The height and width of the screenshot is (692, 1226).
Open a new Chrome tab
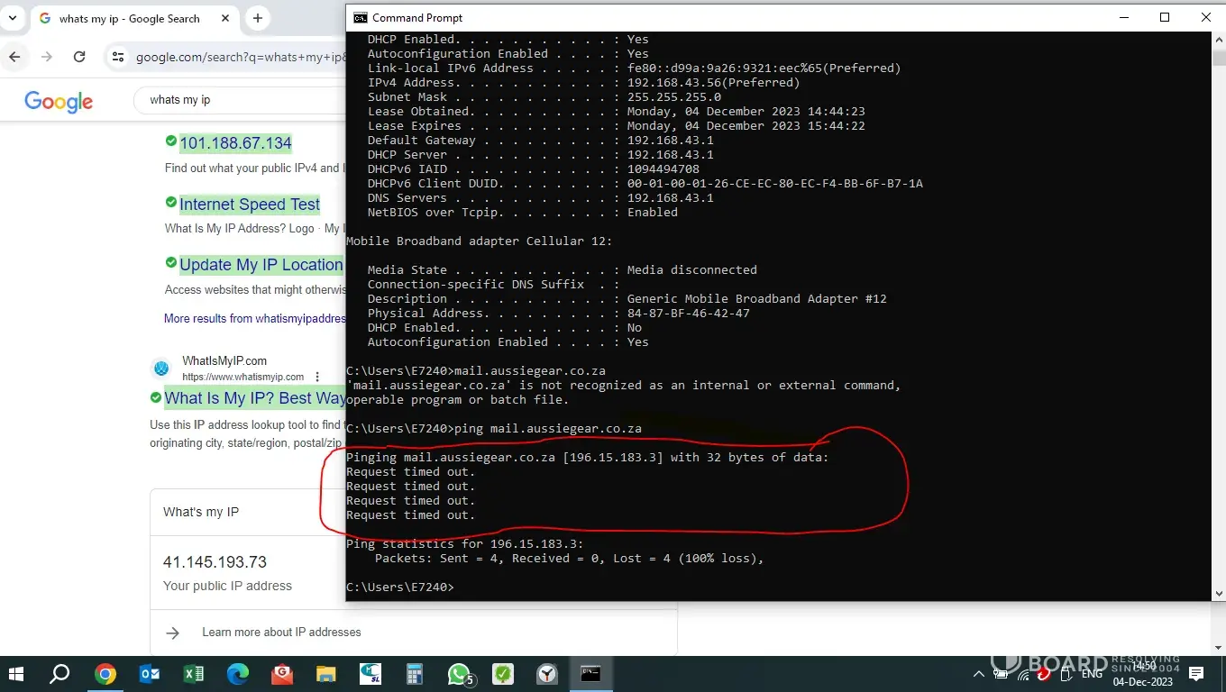pyautogui.click(x=258, y=18)
